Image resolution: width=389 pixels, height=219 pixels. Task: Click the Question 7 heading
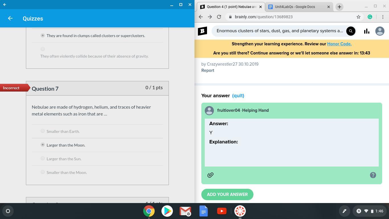[45, 89]
